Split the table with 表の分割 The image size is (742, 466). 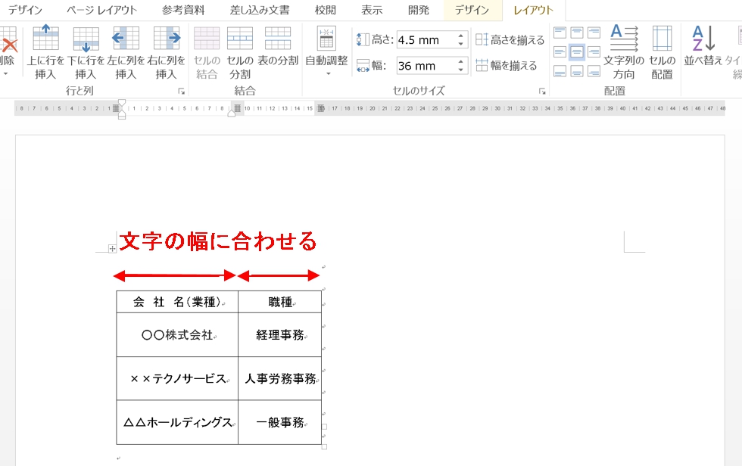coord(278,46)
